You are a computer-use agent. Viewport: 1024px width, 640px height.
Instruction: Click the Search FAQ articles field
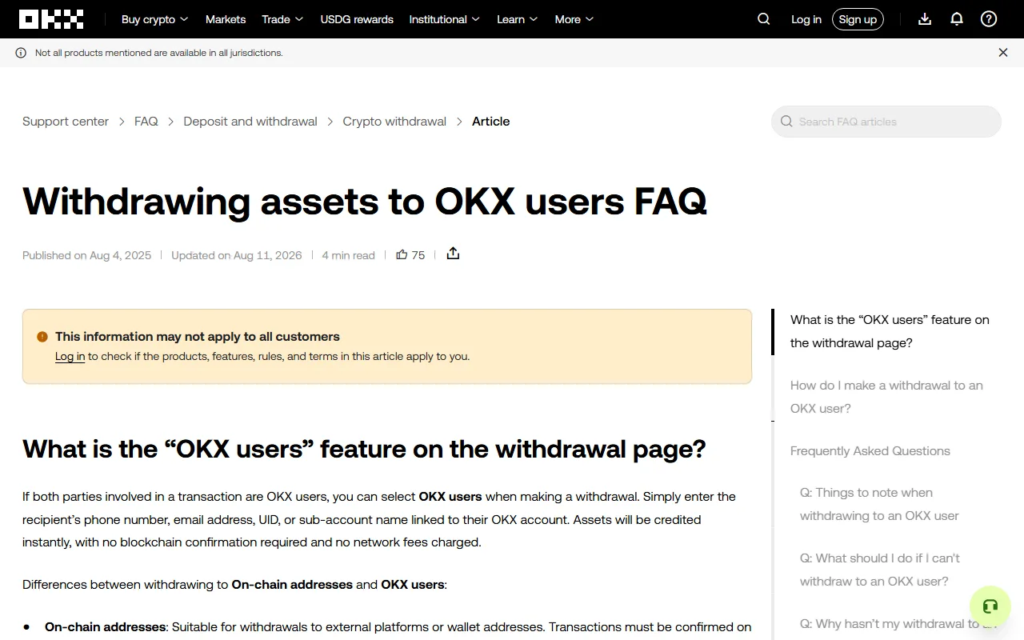[886, 122]
